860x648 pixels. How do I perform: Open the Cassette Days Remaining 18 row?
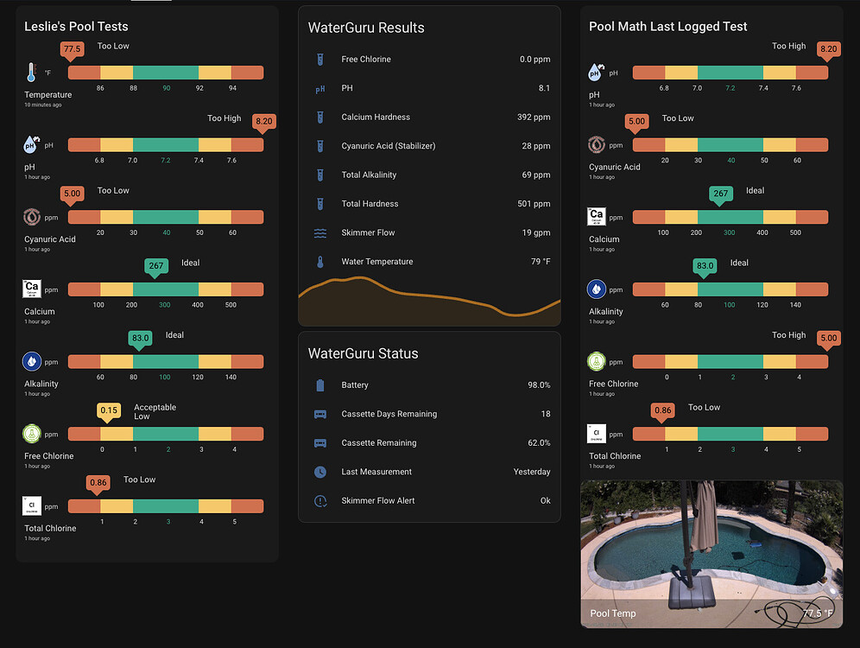point(429,414)
